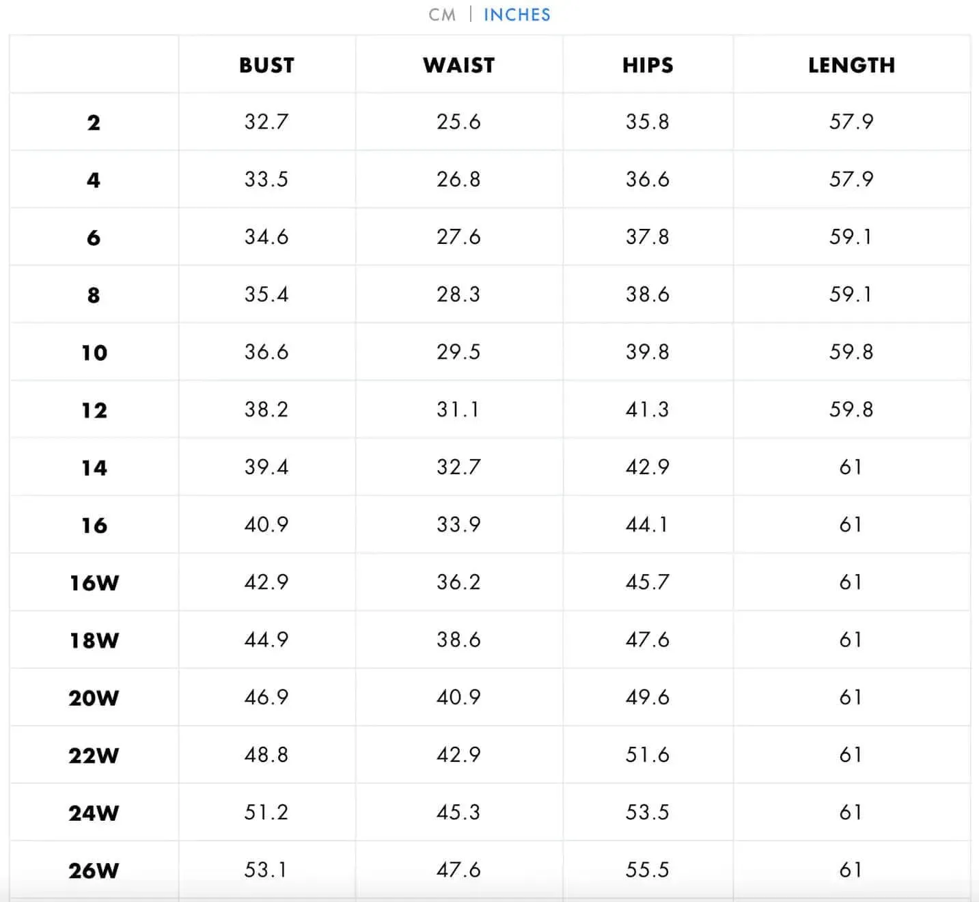Select the size 10 row label
Screen dimensions: 979x902
pyautogui.click(x=94, y=353)
